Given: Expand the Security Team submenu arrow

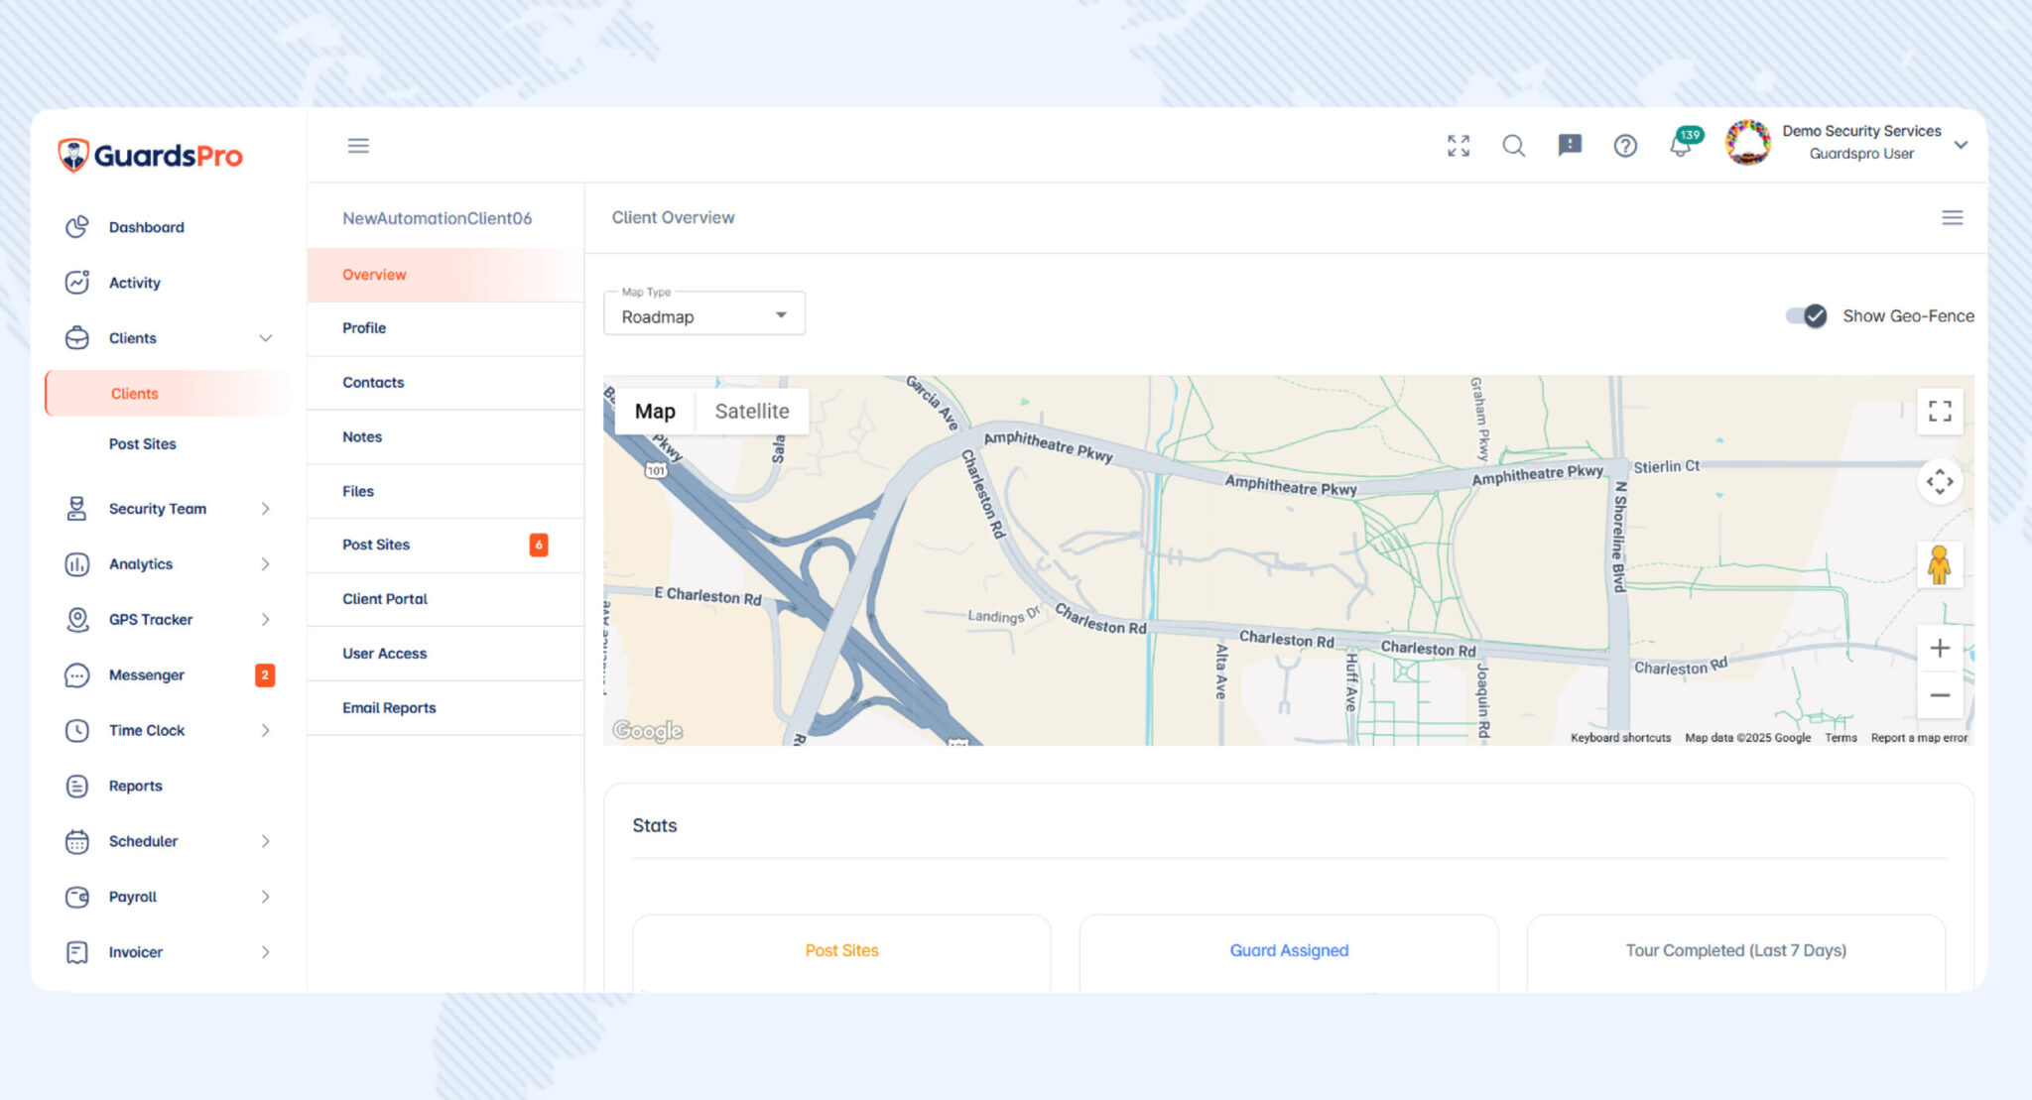Looking at the screenshot, I should click(265, 509).
